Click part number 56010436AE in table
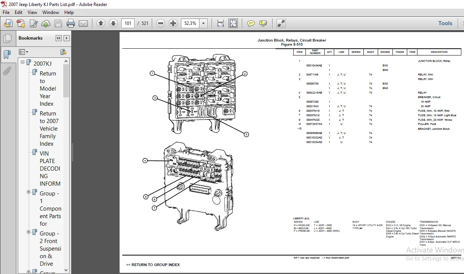This screenshot has height=274, width=464. coord(314,65)
